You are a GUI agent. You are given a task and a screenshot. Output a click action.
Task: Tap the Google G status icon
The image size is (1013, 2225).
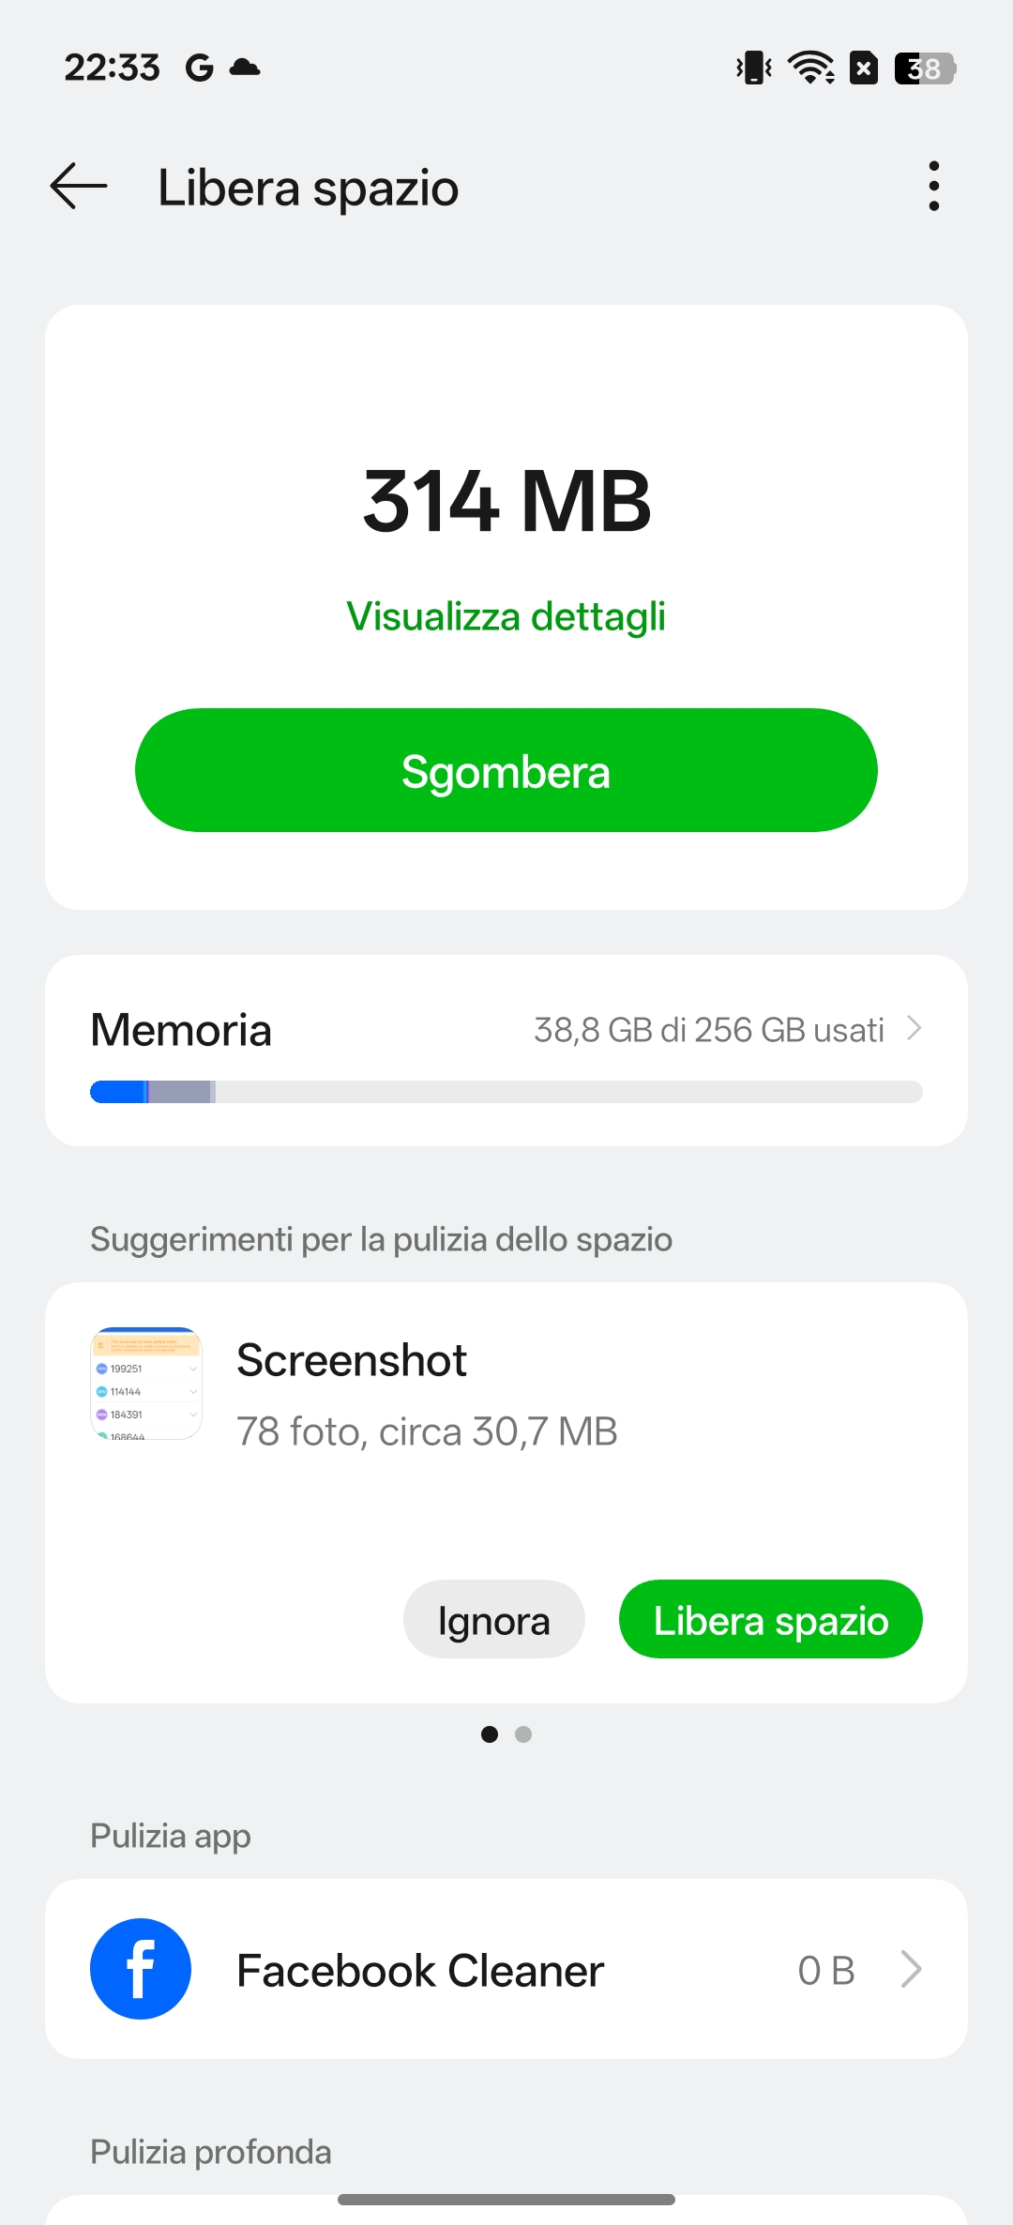[199, 68]
